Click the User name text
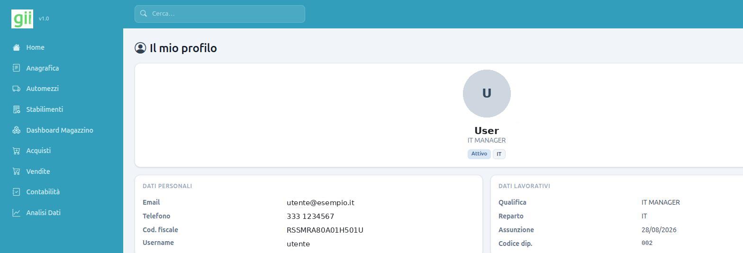743x253 pixels. click(487, 131)
